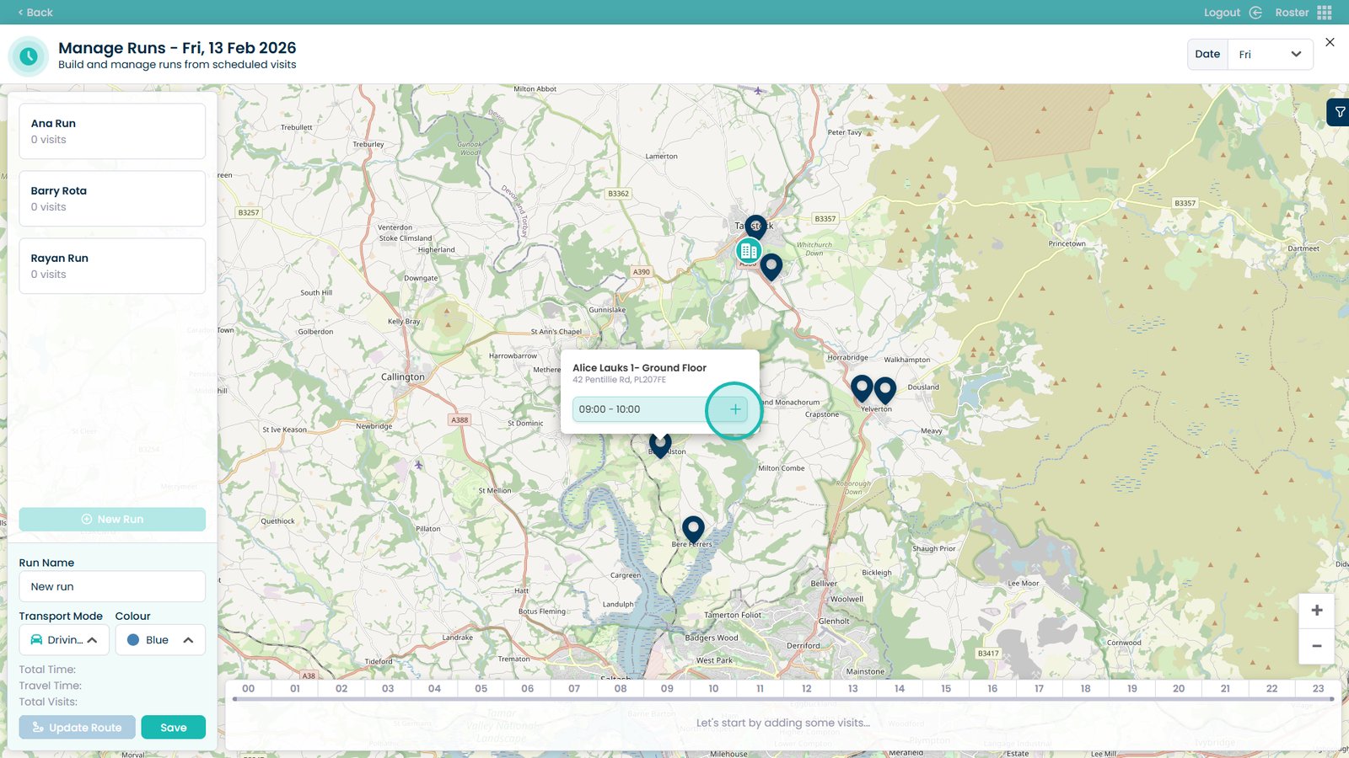Choose Rayan Run in the runs list
Screen dimensions: 1349x758
(112, 266)
